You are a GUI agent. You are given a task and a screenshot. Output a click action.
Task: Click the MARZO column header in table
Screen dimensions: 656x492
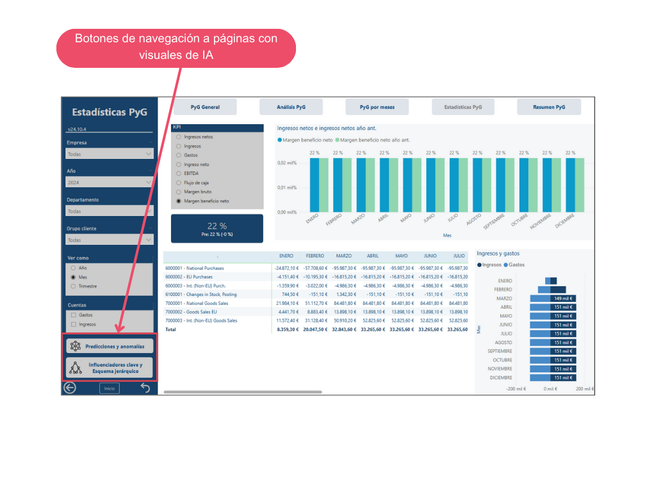tap(344, 256)
